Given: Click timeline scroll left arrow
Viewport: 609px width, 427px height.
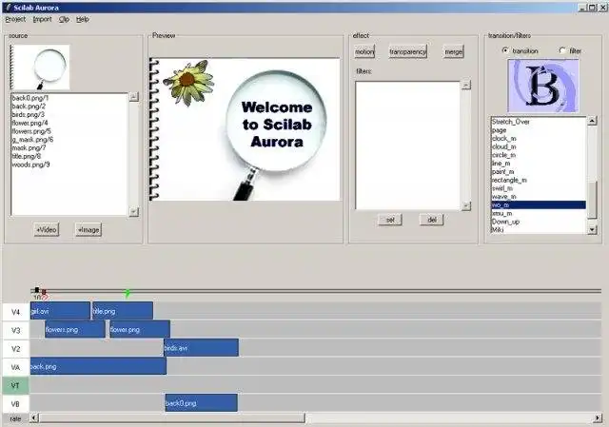Looking at the screenshot, I should [x=34, y=418].
